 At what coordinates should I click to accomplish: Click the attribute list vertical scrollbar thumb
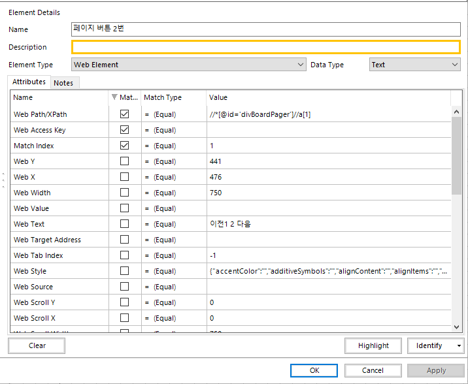[456, 157]
